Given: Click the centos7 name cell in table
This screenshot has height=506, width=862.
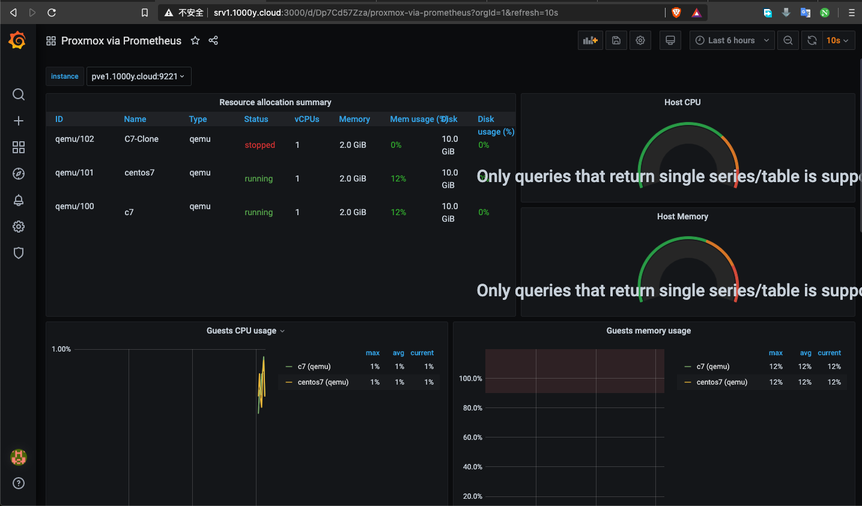Looking at the screenshot, I should (139, 172).
